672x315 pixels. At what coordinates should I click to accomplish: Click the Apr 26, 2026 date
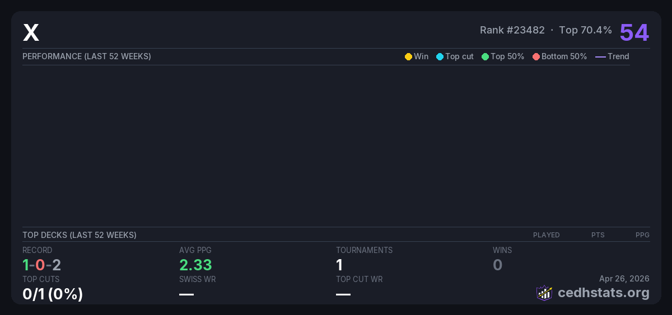click(x=624, y=279)
